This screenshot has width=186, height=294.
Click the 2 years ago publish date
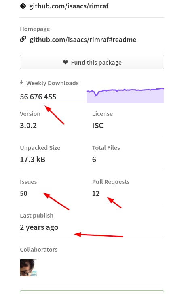[39, 227]
